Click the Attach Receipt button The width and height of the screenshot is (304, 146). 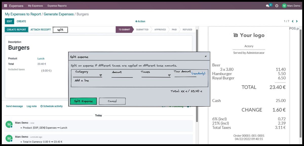pos(41,30)
